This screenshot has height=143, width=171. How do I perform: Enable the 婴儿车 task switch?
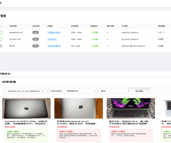click(x=1, y=46)
